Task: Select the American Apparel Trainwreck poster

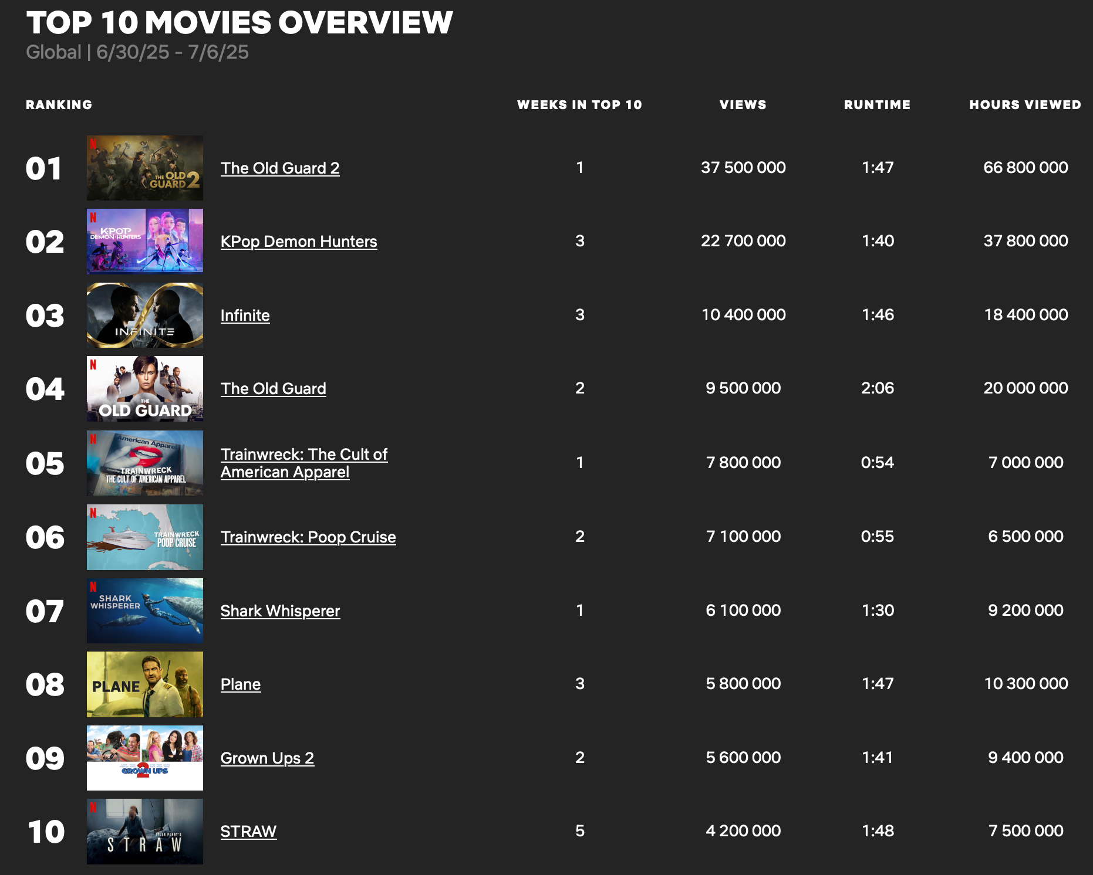Action: coord(145,463)
